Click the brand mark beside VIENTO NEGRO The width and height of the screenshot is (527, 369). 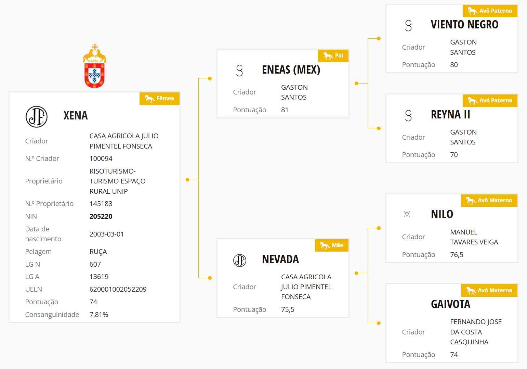(x=409, y=26)
